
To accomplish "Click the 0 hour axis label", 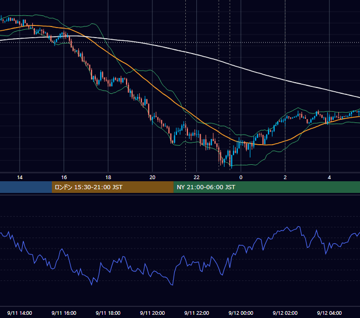I will pyautogui.click(x=241, y=178).
